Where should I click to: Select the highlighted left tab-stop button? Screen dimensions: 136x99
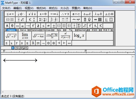point(13,48)
